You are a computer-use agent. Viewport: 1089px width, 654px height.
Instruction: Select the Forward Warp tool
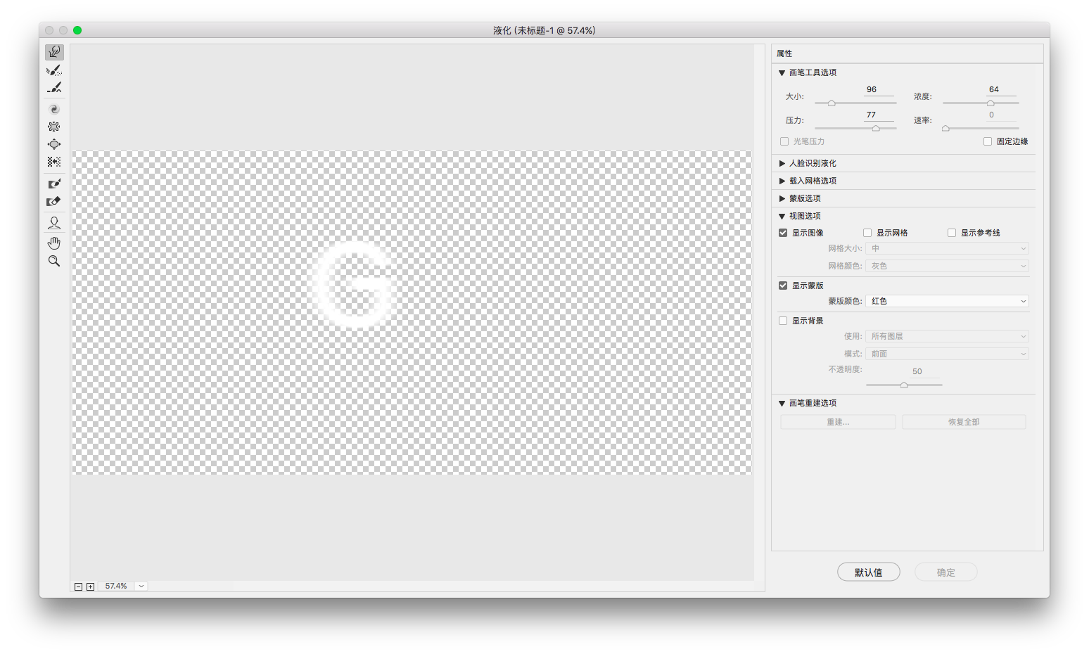(54, 52)
